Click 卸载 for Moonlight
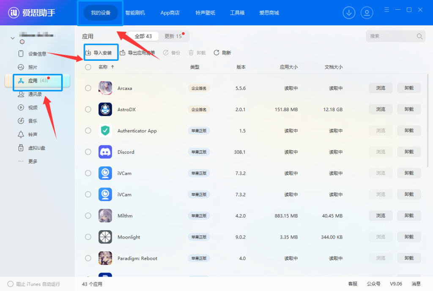The image size is (433, 291). [409, 237]
